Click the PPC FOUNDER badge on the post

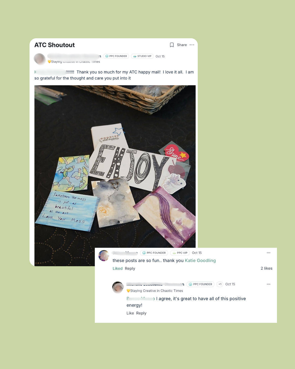tap(116, 56)
